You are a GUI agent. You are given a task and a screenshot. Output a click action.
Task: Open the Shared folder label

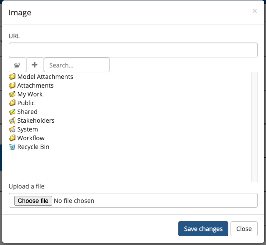click(x=27, y=112)
